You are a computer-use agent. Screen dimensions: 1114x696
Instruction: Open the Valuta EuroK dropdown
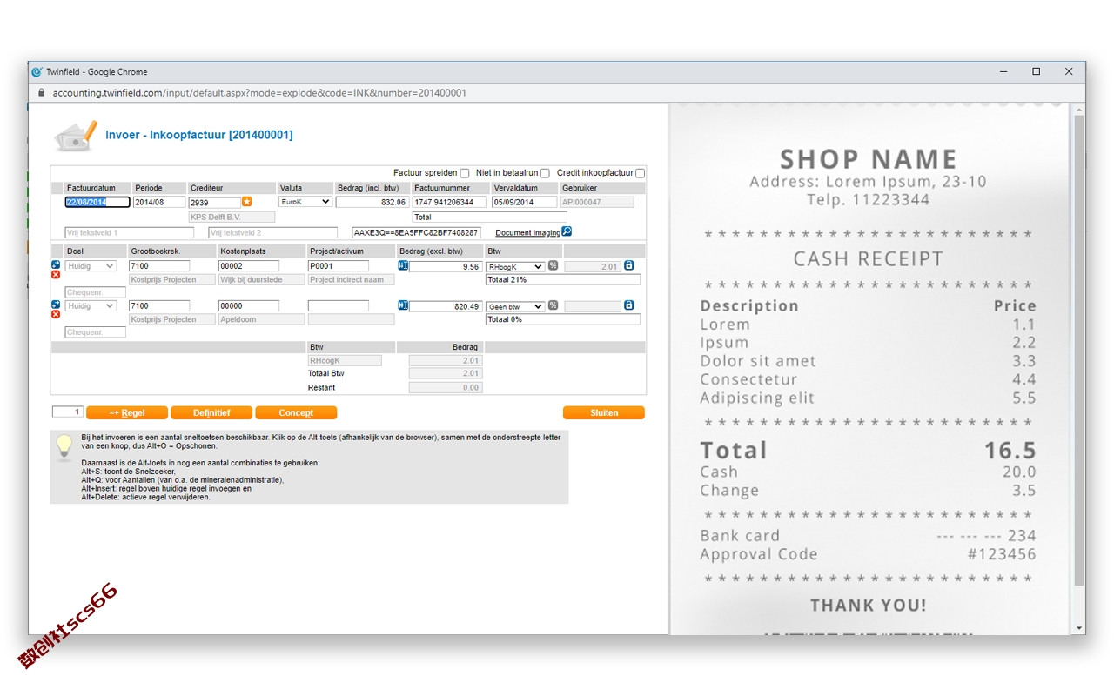tap(305, 202)
